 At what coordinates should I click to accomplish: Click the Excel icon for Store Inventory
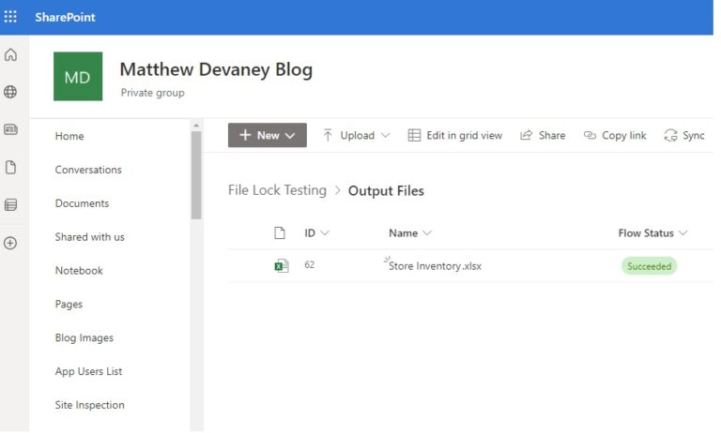coord(280,266)
